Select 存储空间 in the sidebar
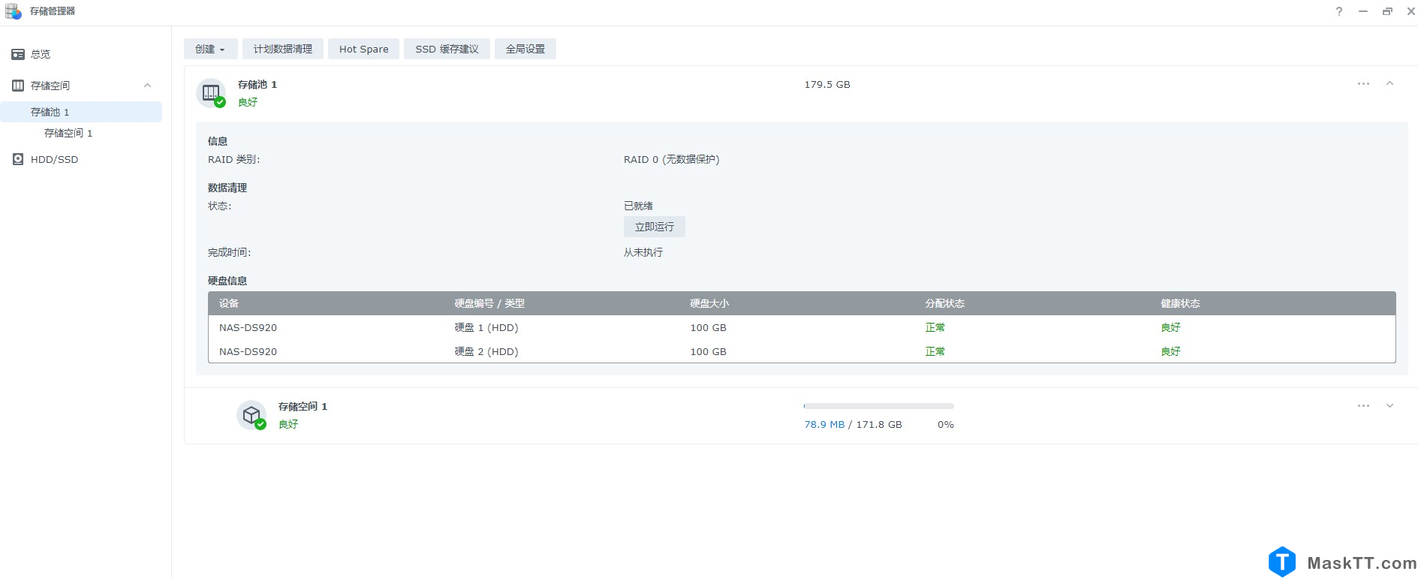The image size is (1418, 578). coord(50,86)
